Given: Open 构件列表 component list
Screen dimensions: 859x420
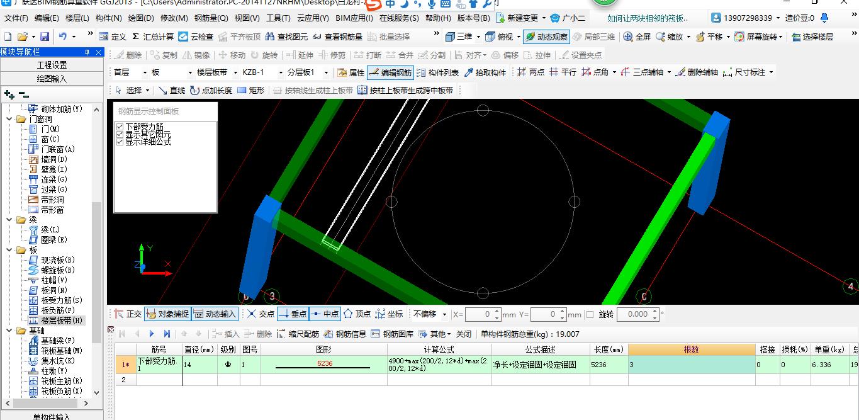Looking at the screenshot, I should click(x=437, y=72).
